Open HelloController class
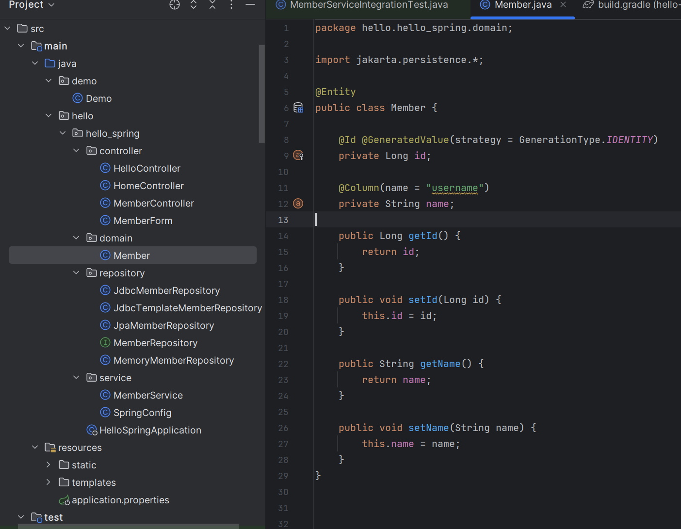681x529 pixels. [x=140, y=168]
